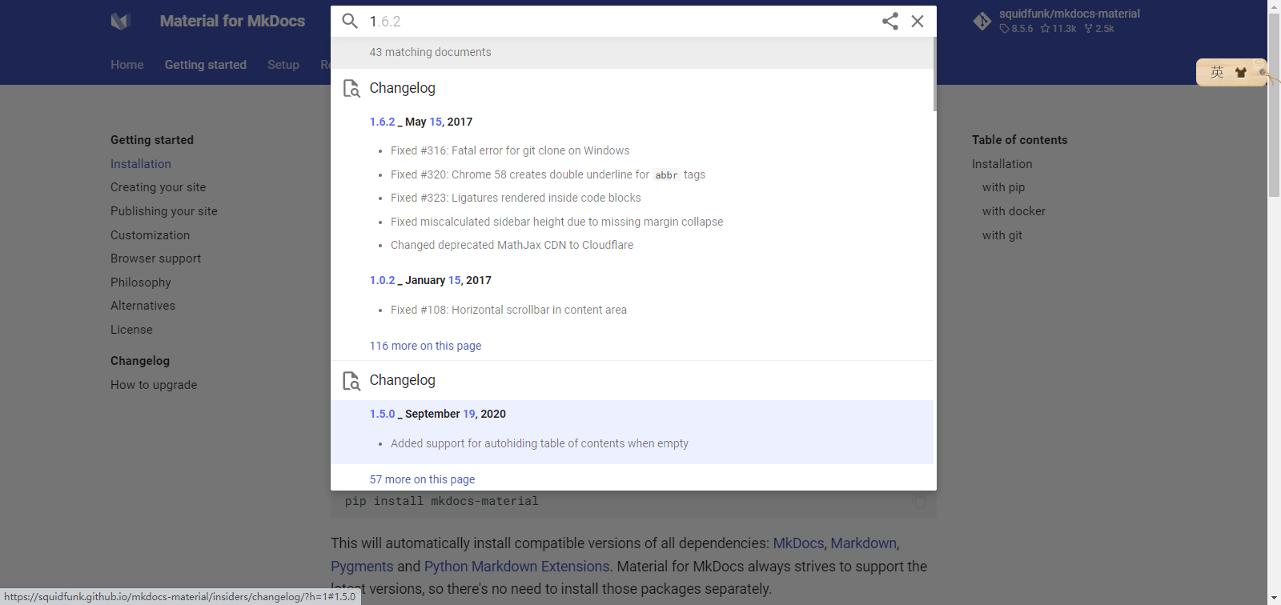This screenshot has height=605, width=1281.
Task: Open the Home tab
Action: 127,65
